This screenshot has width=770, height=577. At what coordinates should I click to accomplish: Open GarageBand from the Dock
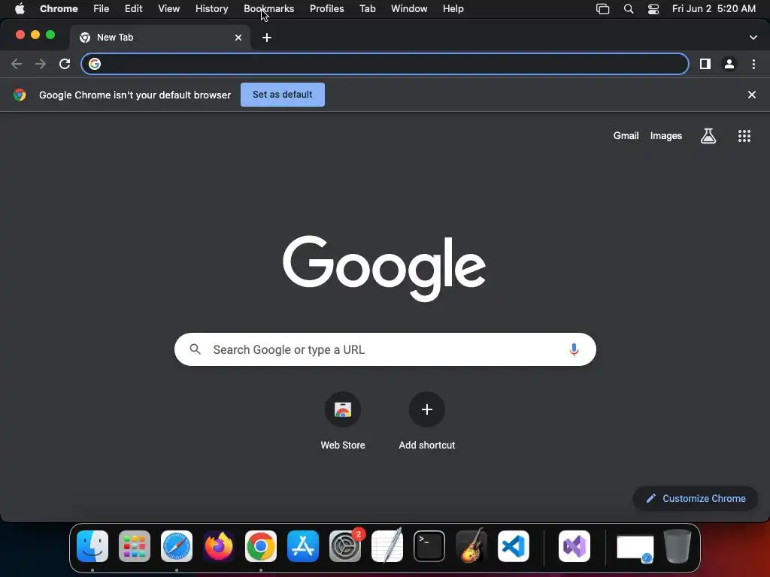click(x=471, y=546)
